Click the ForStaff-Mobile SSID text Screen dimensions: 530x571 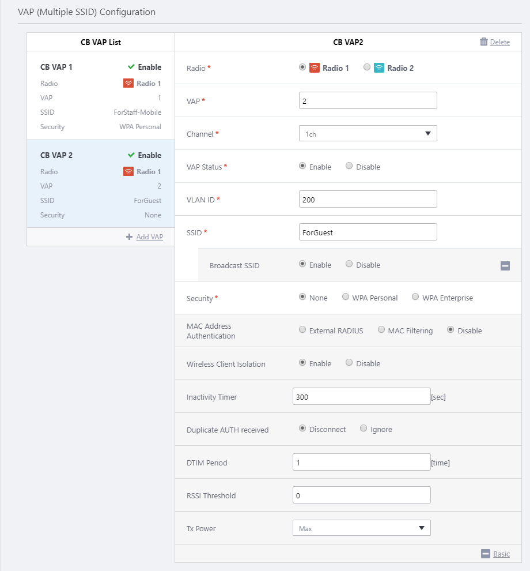138,112
